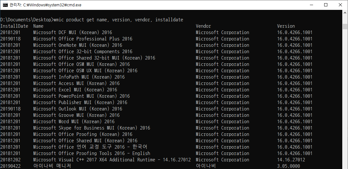
Task: Click the Version column header
Action: (x=286, y=26)
